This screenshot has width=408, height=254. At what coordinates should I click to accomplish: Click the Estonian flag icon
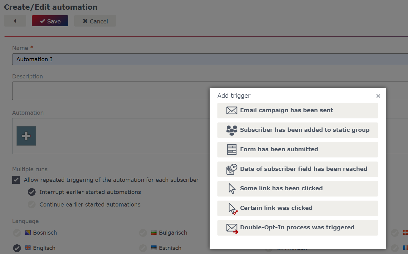pyautogui.click(x=153, y=248)
